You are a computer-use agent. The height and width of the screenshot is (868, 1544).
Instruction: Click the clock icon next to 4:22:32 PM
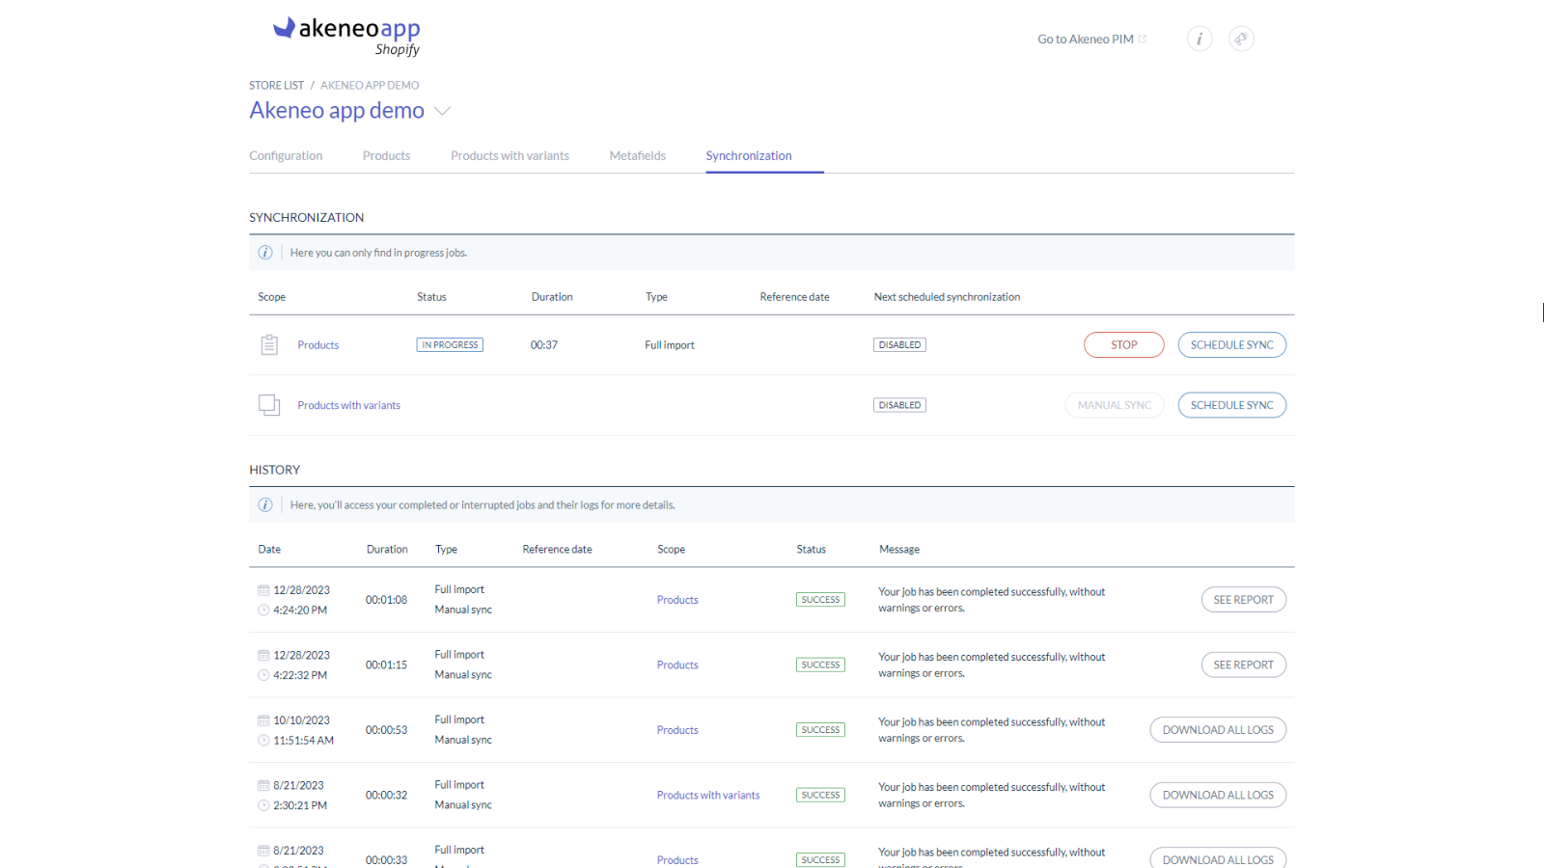(x=263, y=676)
